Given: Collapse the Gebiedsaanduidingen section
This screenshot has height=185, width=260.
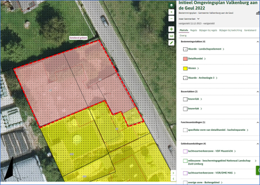Looking at the screenshot, I should pos(257,144).
